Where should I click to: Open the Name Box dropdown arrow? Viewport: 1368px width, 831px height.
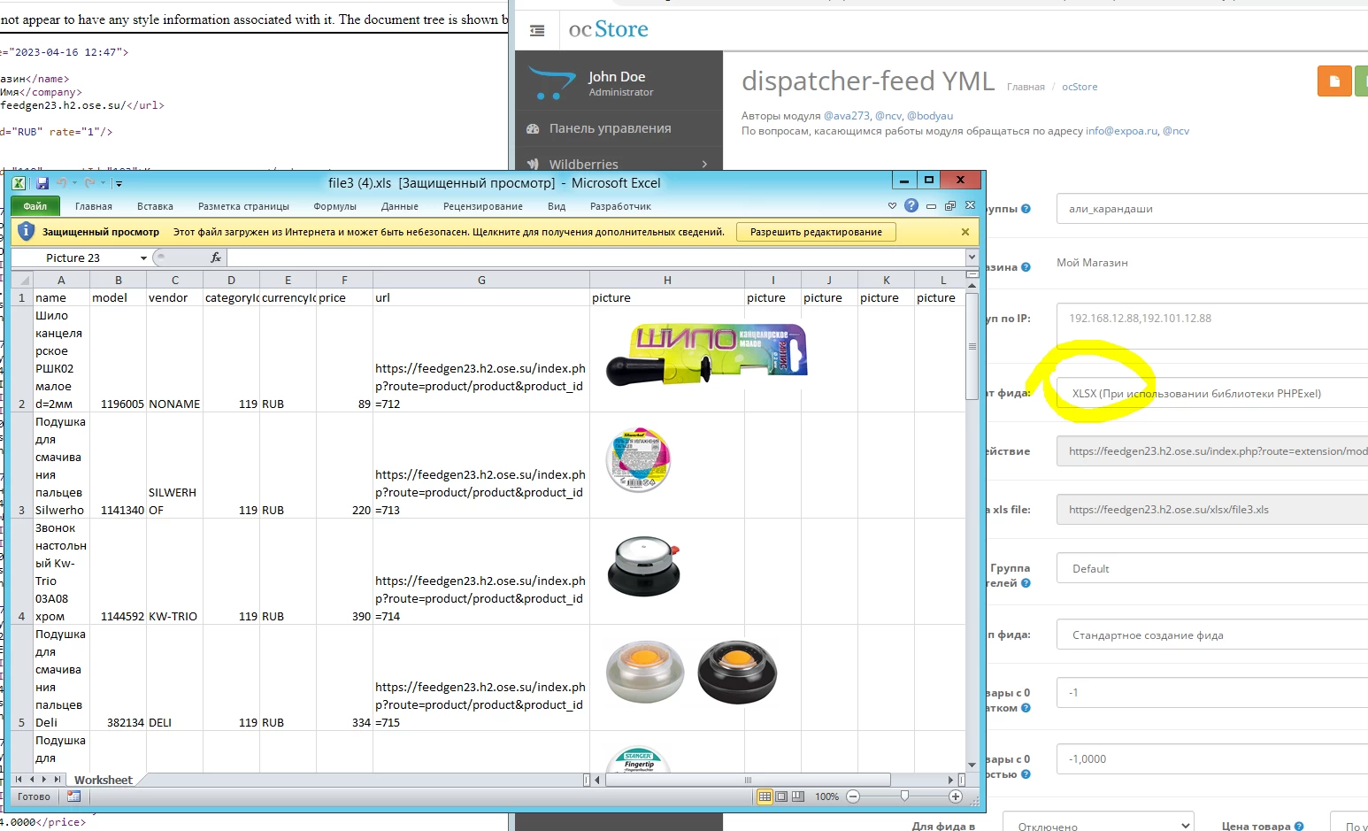(143, 258)
